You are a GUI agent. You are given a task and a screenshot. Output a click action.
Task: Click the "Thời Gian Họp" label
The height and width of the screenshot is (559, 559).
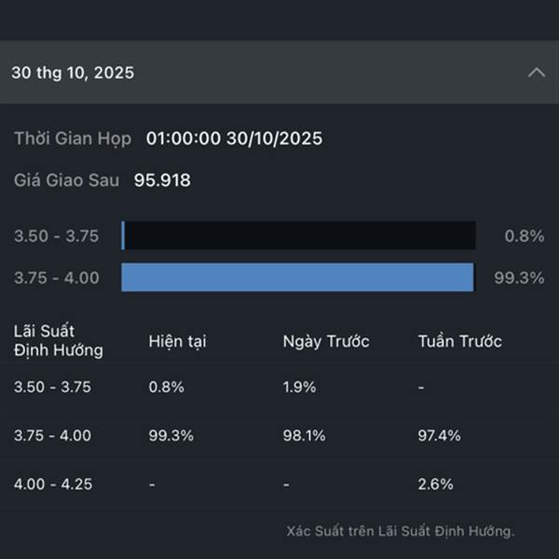pos(73,139)
